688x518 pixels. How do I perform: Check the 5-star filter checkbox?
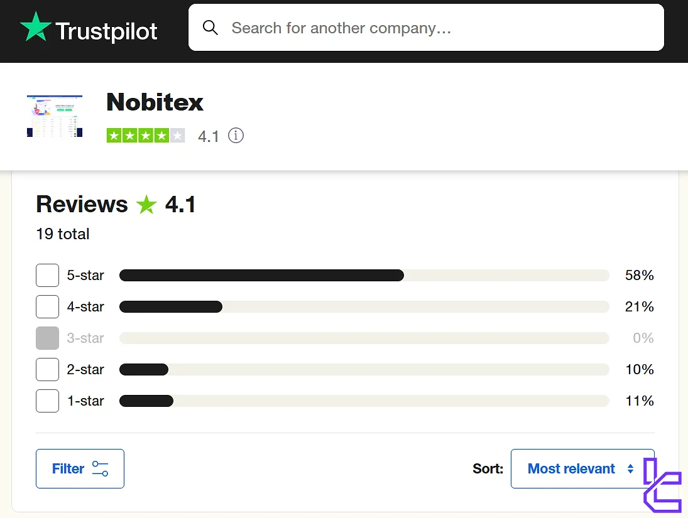[47, 275]
